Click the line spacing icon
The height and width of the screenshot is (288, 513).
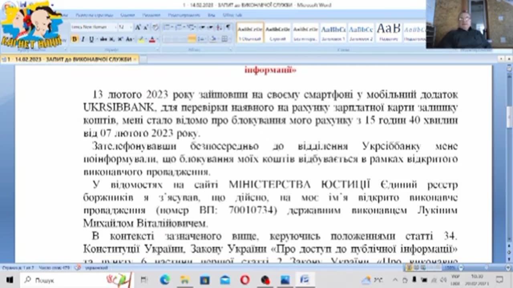coord(201,39)
